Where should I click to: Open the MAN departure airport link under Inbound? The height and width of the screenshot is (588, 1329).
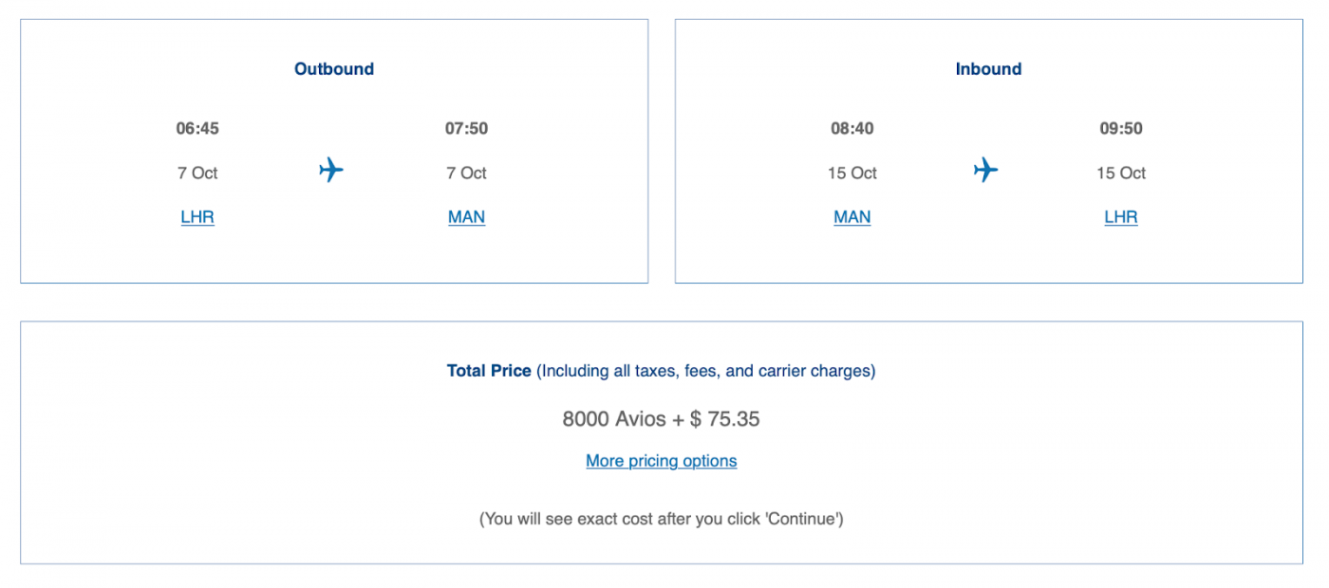pos(852,217)
